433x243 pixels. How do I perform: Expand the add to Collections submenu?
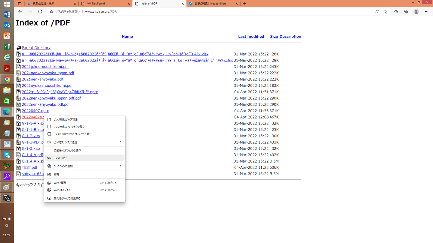[x=121, y=166]
